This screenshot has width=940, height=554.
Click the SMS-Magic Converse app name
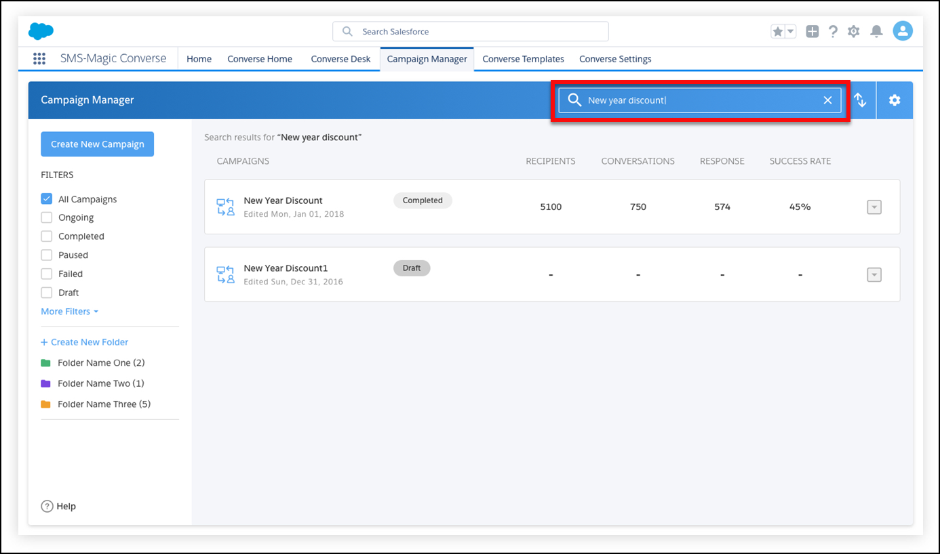click(x=113, y=58)
